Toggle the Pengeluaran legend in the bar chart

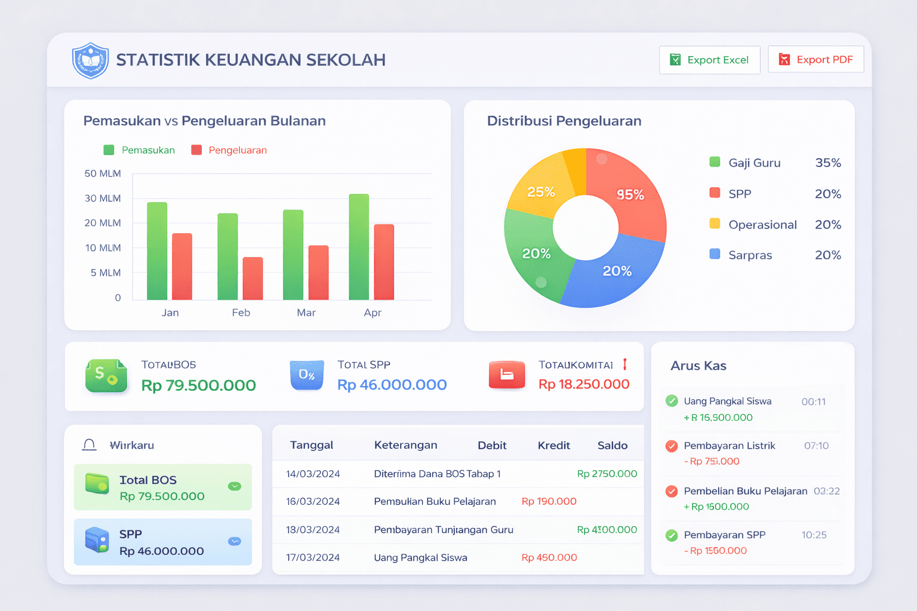pyautogui.click(x=229, y=150)
